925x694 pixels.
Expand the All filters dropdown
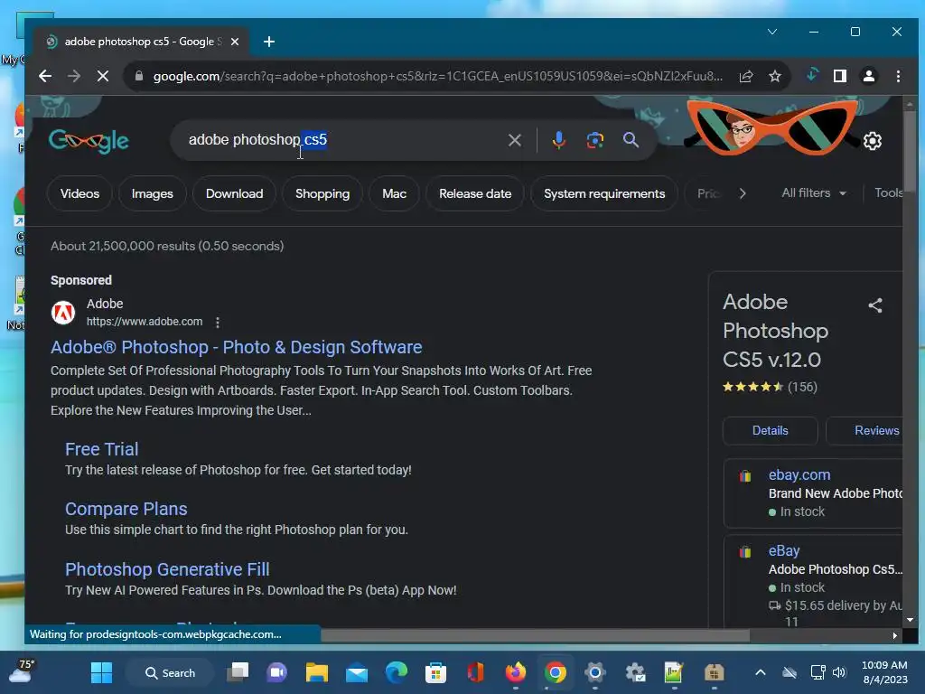[x=814, y=193]
